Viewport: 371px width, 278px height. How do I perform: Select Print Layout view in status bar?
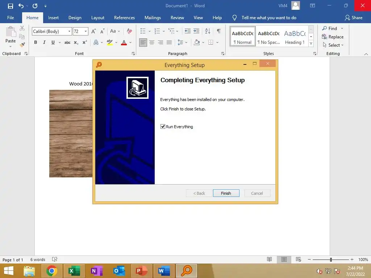click(284, 259)
